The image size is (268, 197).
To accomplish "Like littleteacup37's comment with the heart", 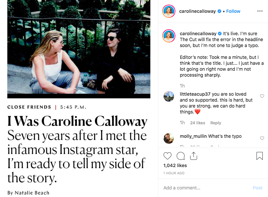I will coord(262,96).
